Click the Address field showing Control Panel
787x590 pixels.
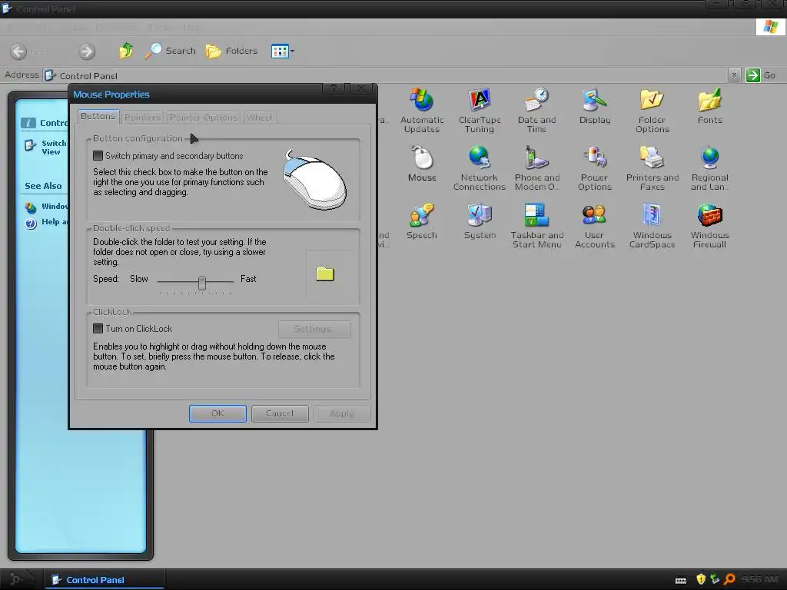click(385, 75)
